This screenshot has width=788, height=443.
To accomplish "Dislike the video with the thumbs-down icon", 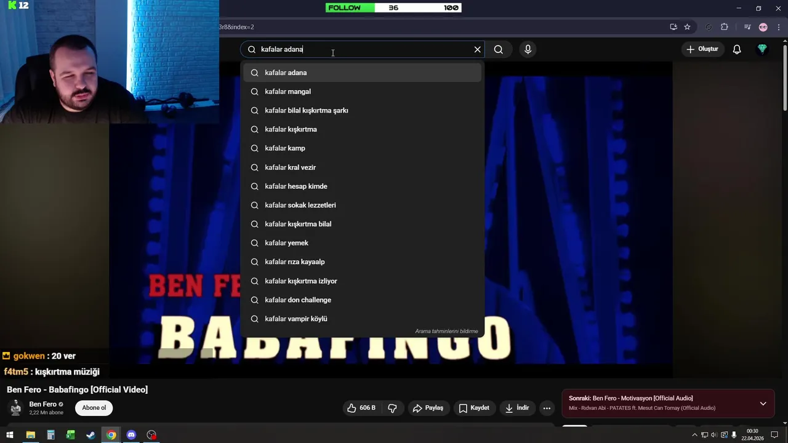I will point(392,408).
